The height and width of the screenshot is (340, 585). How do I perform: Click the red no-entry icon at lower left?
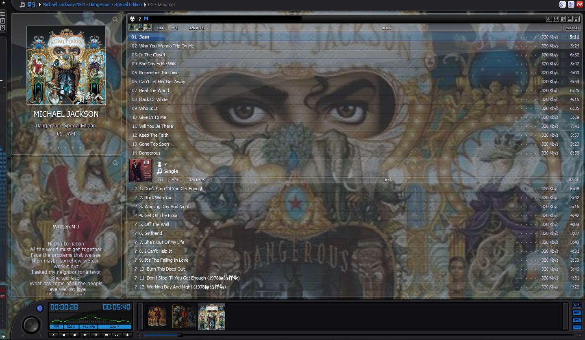(x=2, y=290)
